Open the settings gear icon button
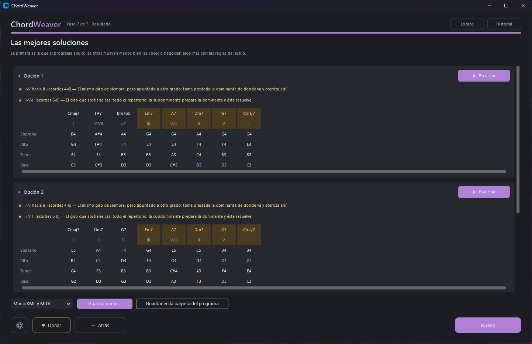532x344 pixels. pyautogui.click(x=20, y=325)
